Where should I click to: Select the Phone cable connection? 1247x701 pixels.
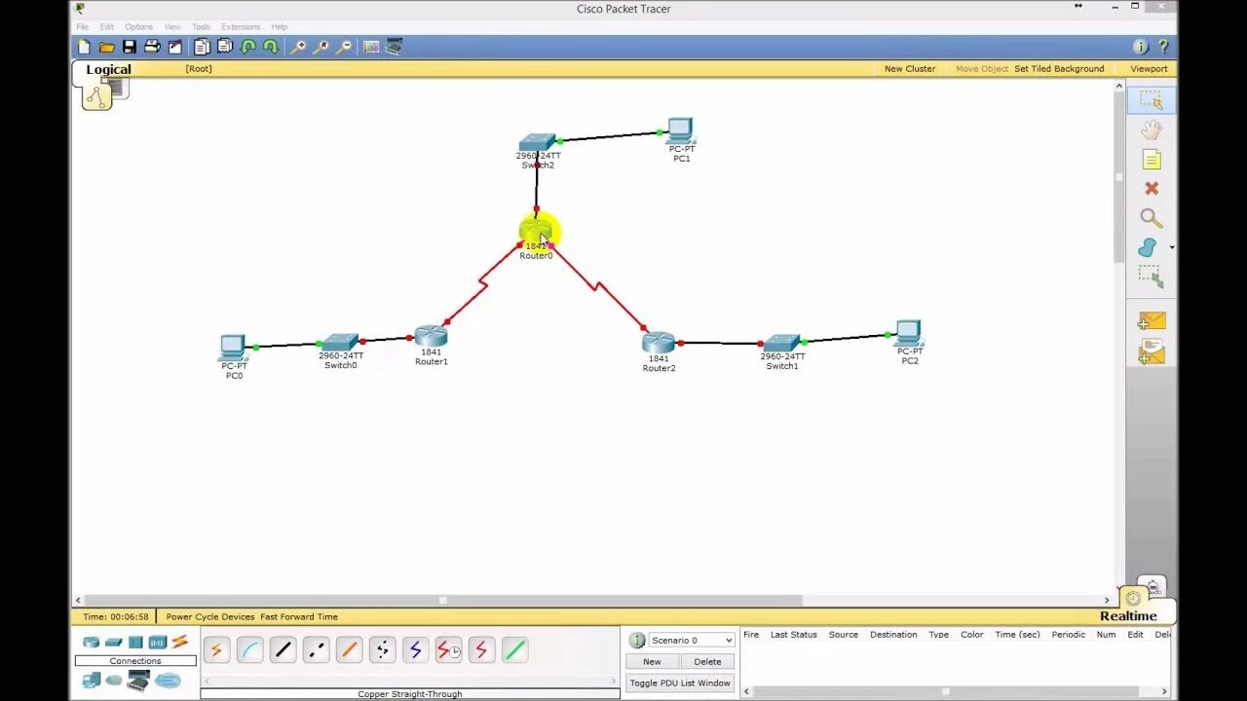tap(382, 649)
